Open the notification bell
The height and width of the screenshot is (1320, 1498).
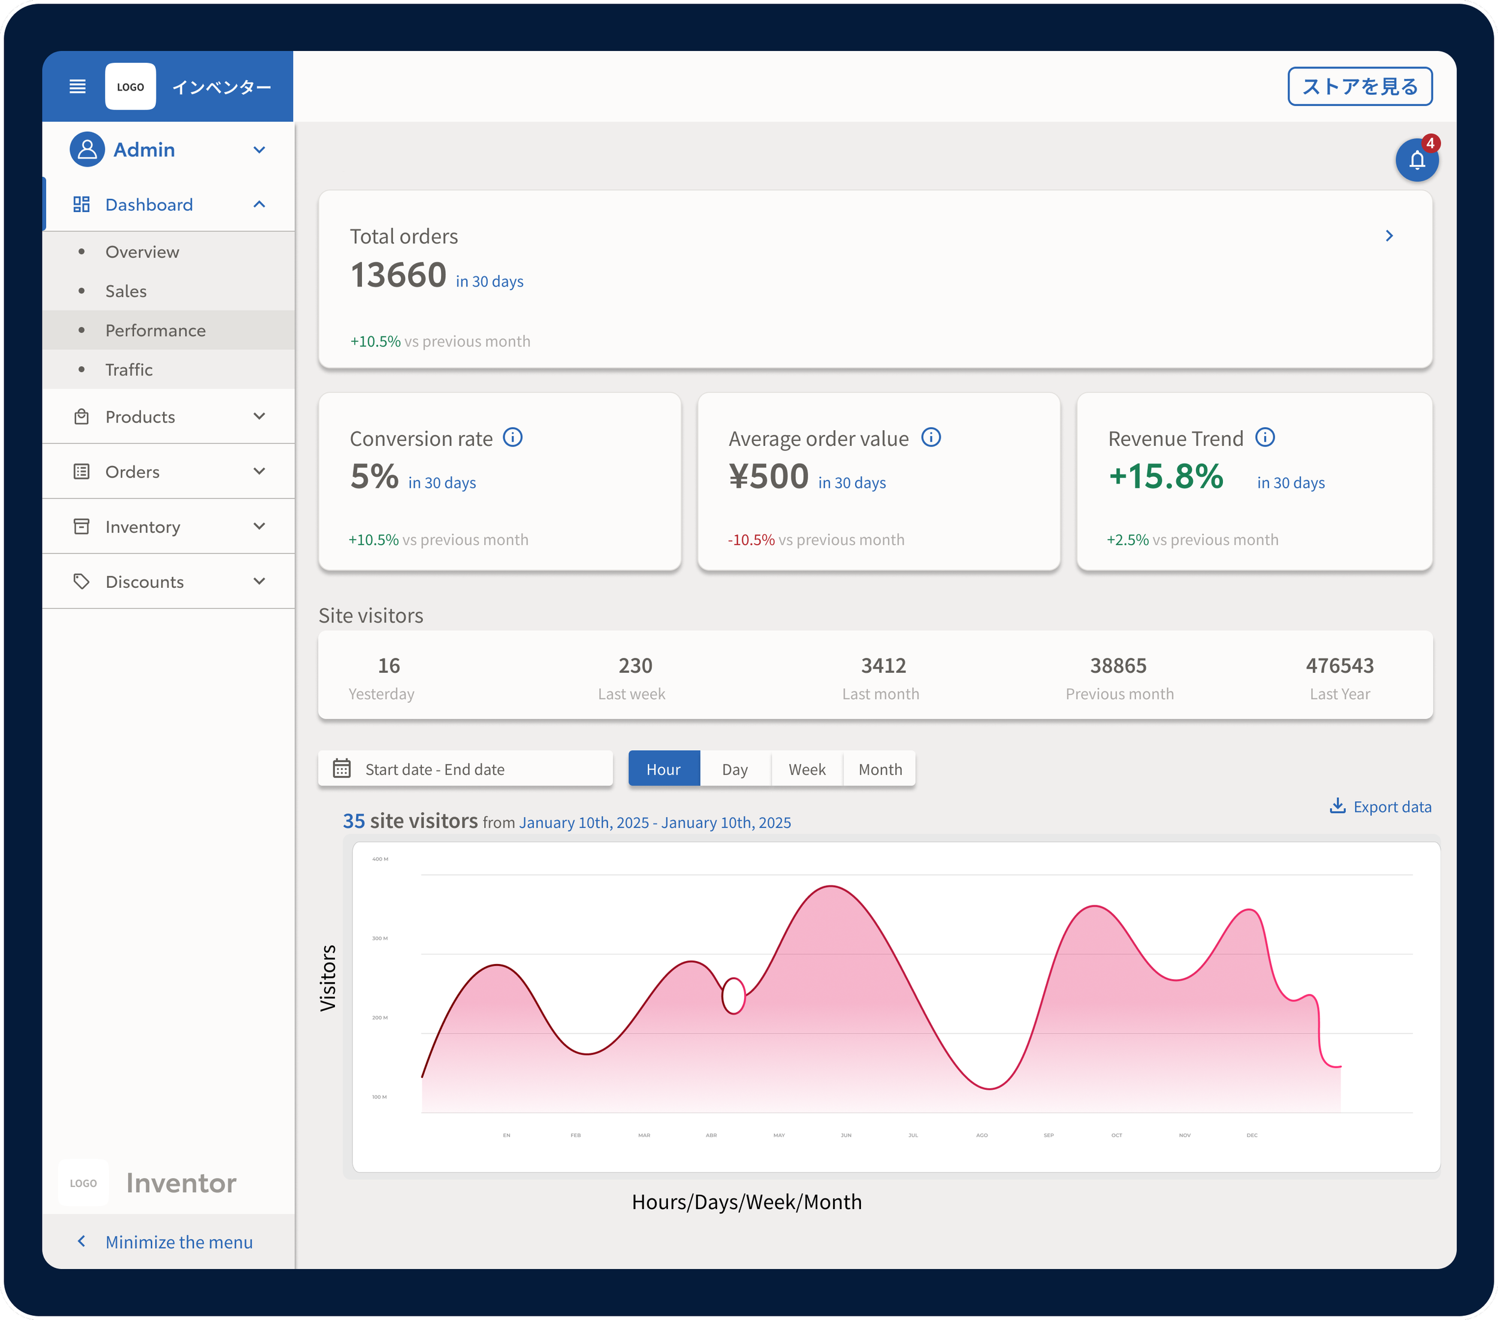click(1416, 160)
